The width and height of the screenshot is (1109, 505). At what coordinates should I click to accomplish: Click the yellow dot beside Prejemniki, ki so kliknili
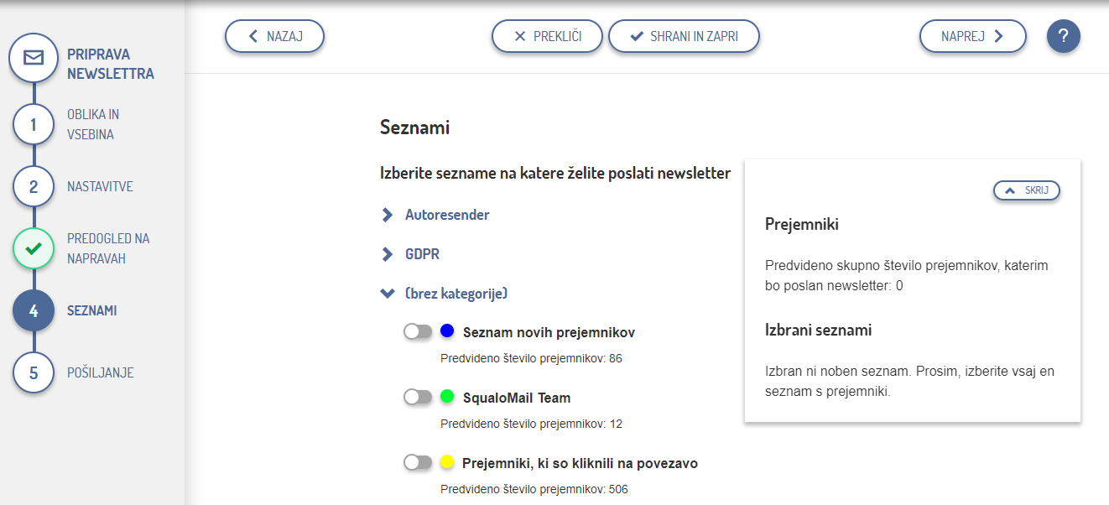coord(447,461)
